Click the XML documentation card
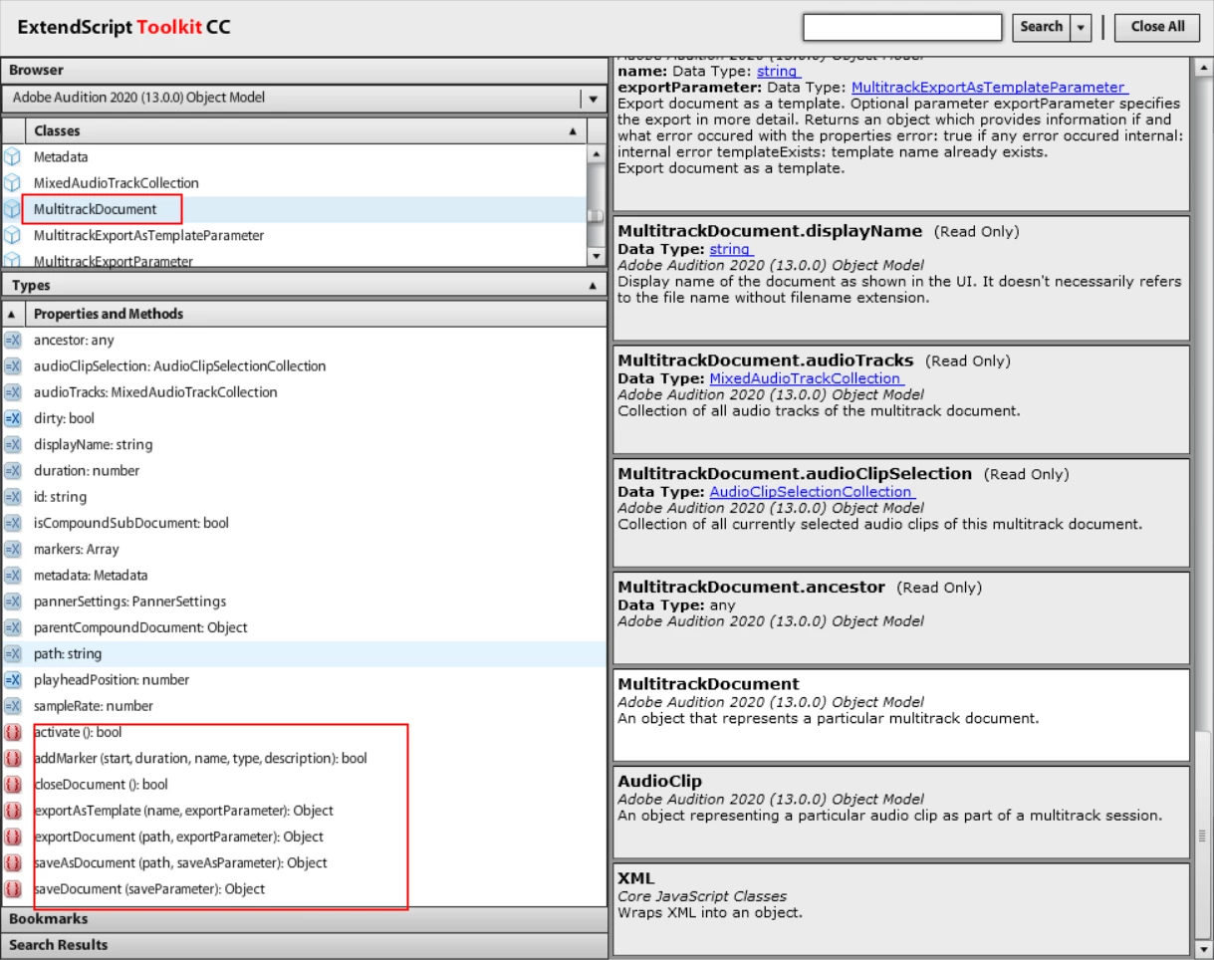This screenshot has height=960, width=1214. tap(901, 909)
